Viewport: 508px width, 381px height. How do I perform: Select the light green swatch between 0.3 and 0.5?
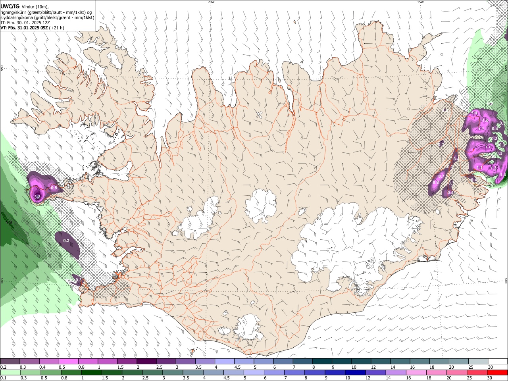(31, 372)
